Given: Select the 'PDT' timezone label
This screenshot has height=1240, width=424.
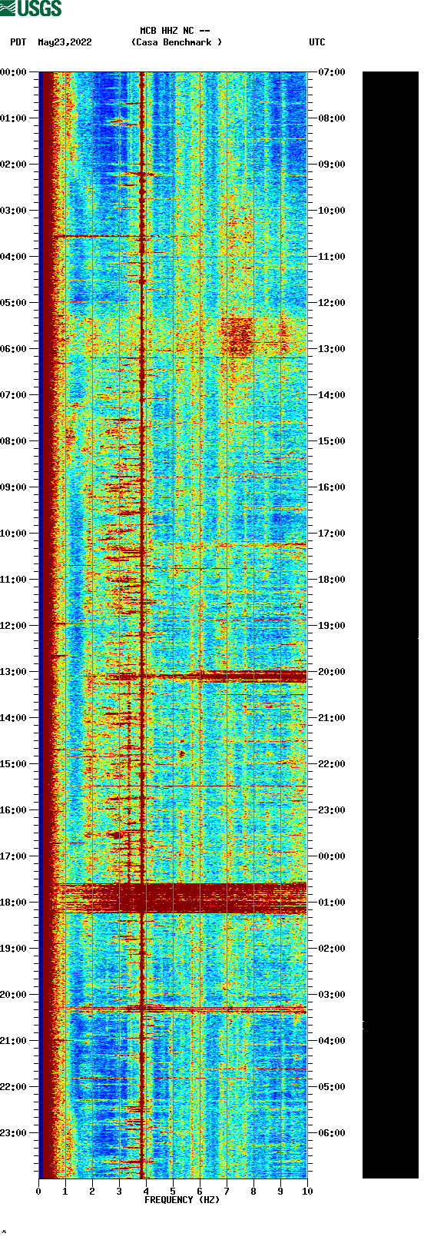Looking at the screenshot, I should (x=18, y=42).
